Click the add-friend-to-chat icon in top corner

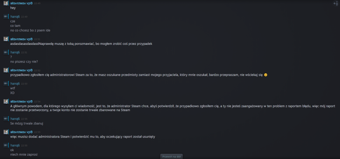click(x=336, y=3)
